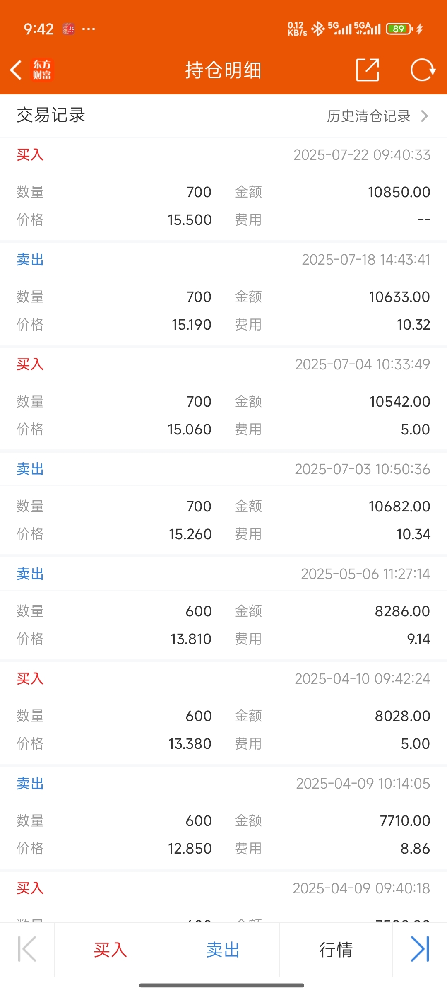Select the 2025-07-04 买入 record
Viewport: 447px width, 994px height.
223,399
